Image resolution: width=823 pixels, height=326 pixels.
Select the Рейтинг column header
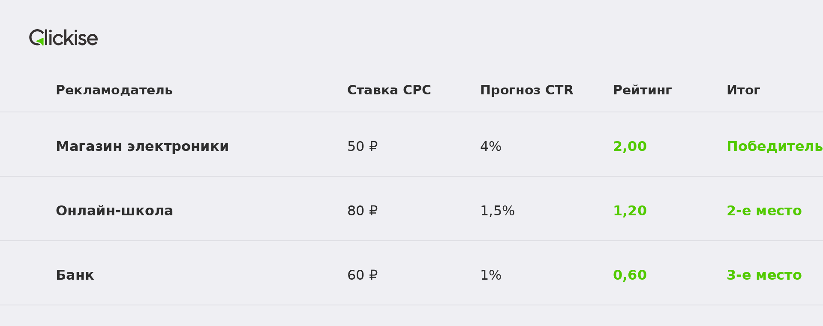click(x=642, y=91)
